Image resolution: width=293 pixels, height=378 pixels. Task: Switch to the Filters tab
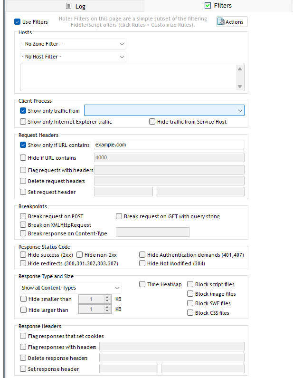pos(218,6)
